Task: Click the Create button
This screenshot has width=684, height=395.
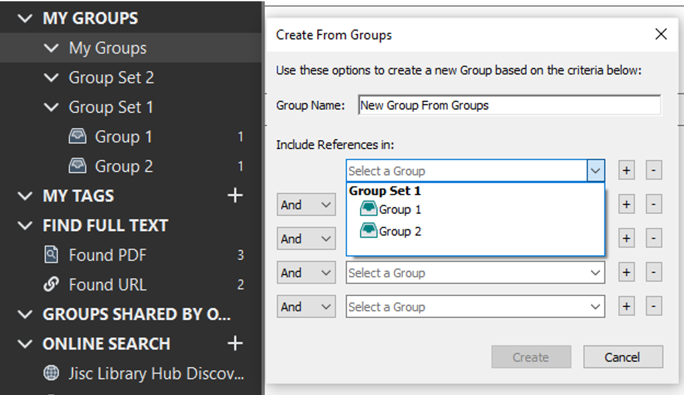Action: 531,357
